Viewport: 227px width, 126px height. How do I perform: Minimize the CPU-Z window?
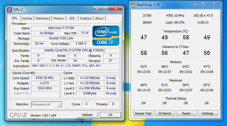97,9
